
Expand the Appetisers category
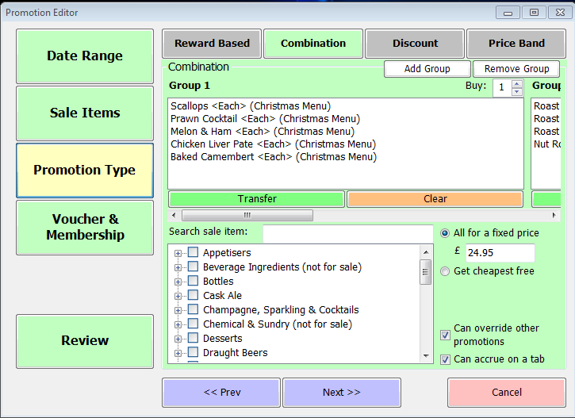click(x=178, y=253)
